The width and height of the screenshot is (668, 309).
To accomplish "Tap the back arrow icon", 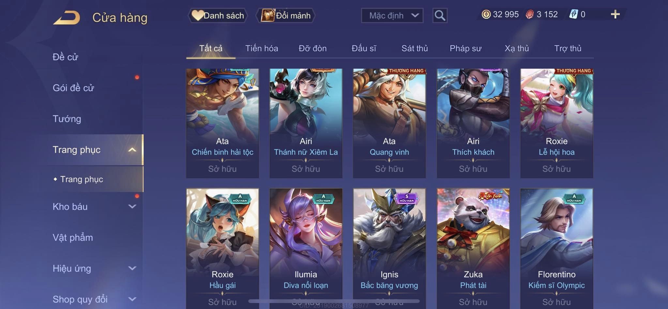I will pyautogui.click(x=67, y=17).
